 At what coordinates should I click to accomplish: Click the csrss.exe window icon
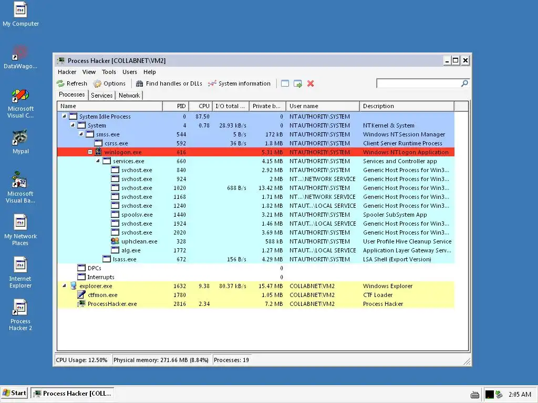tap(98, 143)
